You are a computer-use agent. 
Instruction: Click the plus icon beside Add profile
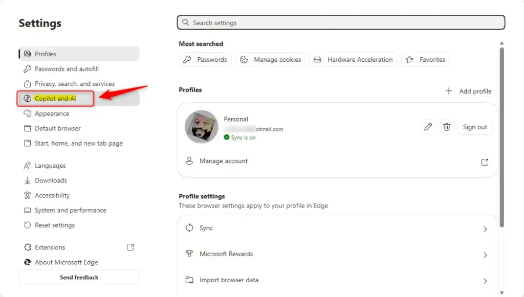click(x=449, y=91)
